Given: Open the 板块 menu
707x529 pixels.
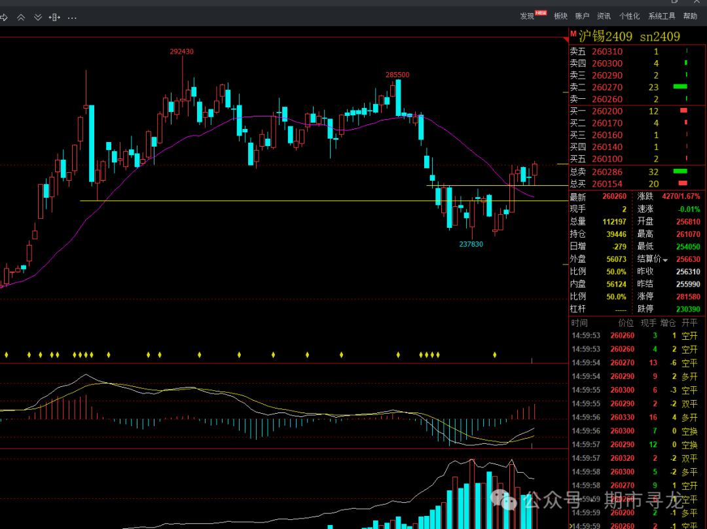Looking at the screenshot, I should 560,16.
